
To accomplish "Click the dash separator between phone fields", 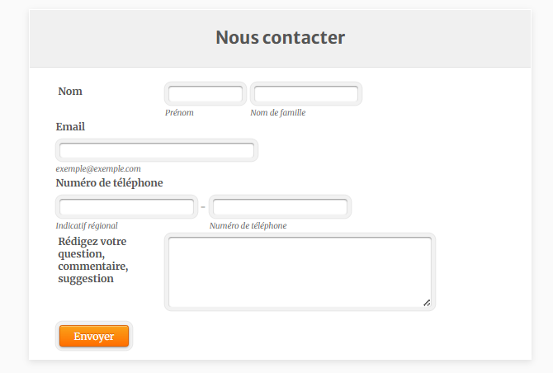I will pyautogui.click(x=202, y=206).
